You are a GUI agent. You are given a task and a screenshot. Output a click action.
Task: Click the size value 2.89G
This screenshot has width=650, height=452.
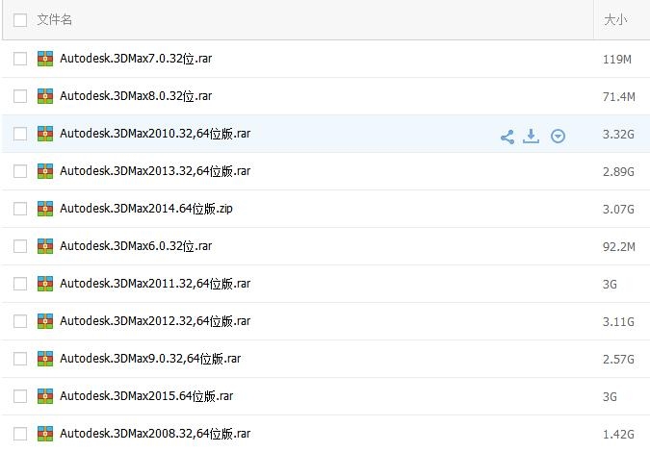pos(618,172)
